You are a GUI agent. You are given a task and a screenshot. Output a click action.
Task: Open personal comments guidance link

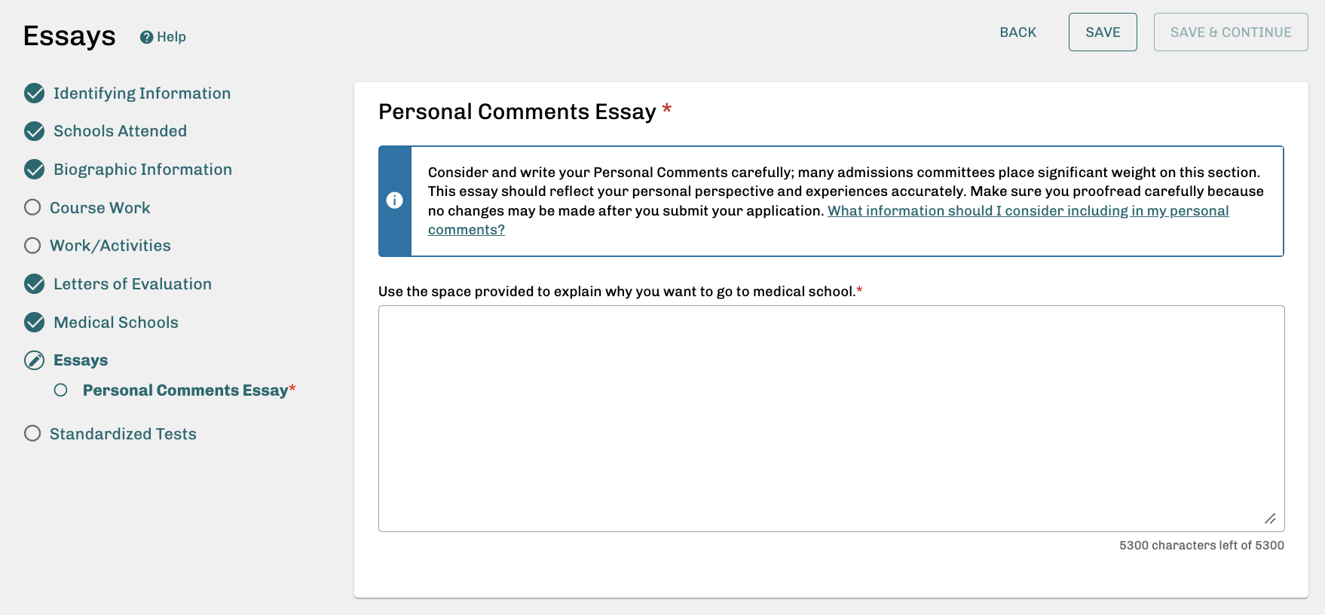(1027, 211)
